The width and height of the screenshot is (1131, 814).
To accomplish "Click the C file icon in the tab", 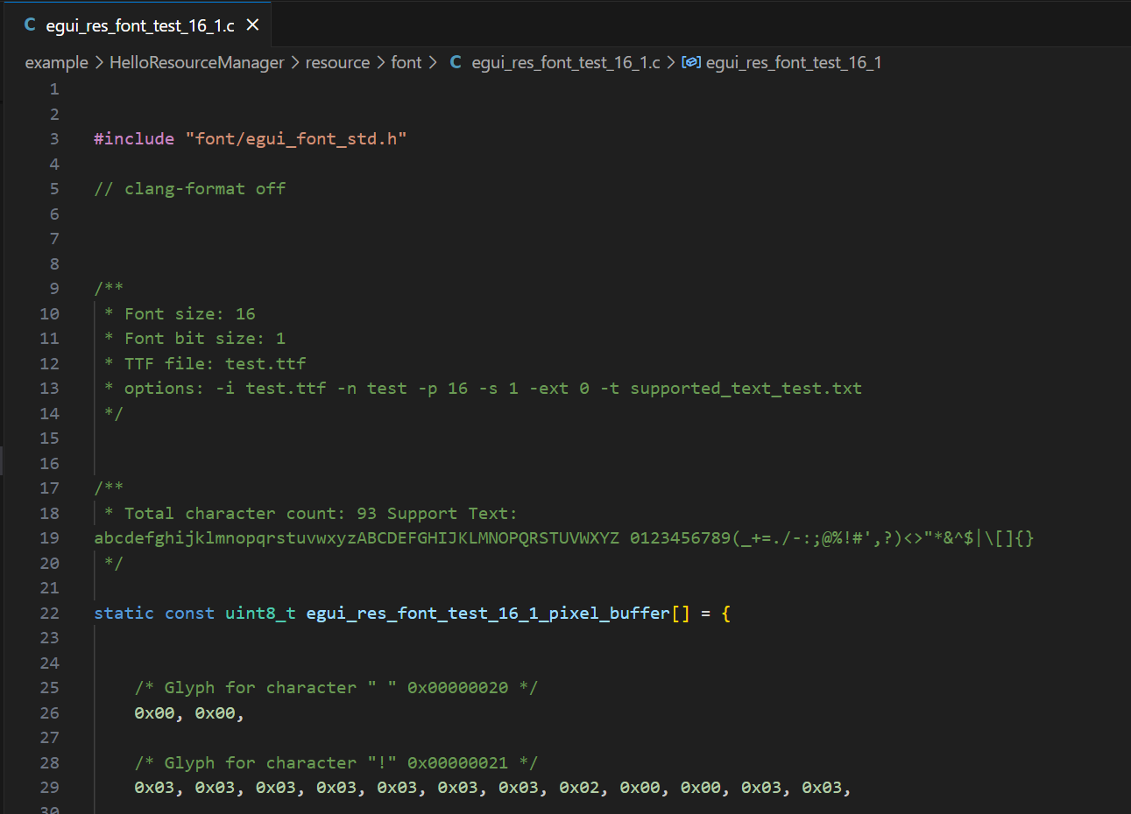I will 30,25.
